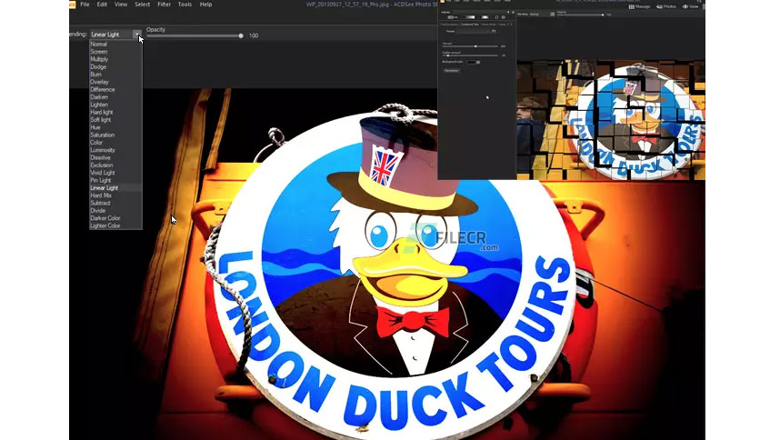Open the File menu
The image size is (760, 440).
pos(85,5)
